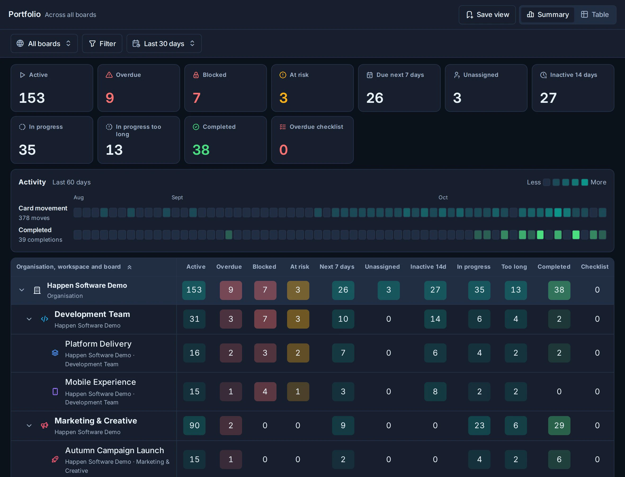Click the bookmark icon in Save view

pos(470,15)
